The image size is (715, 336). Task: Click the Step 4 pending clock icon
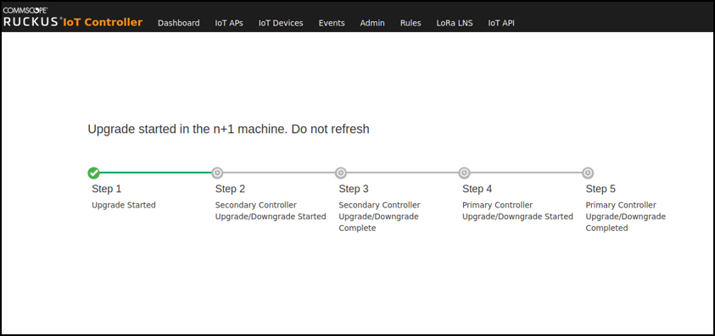(464, 173)
